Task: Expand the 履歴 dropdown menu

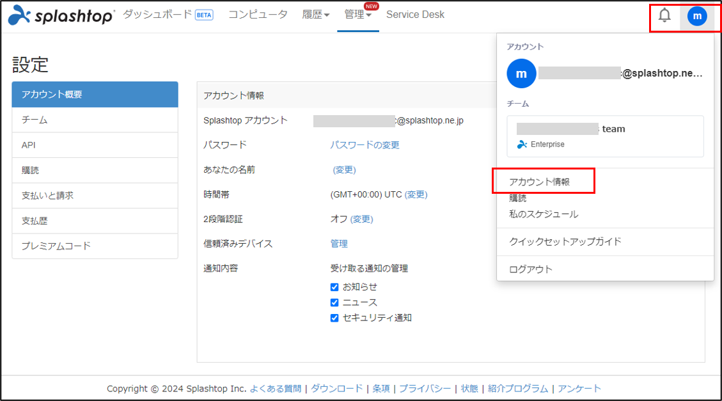Action: tap(315, 15)
